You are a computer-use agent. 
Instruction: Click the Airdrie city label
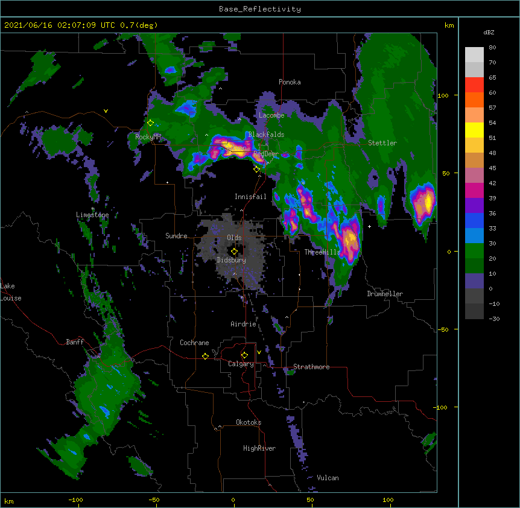pos(243,324)
